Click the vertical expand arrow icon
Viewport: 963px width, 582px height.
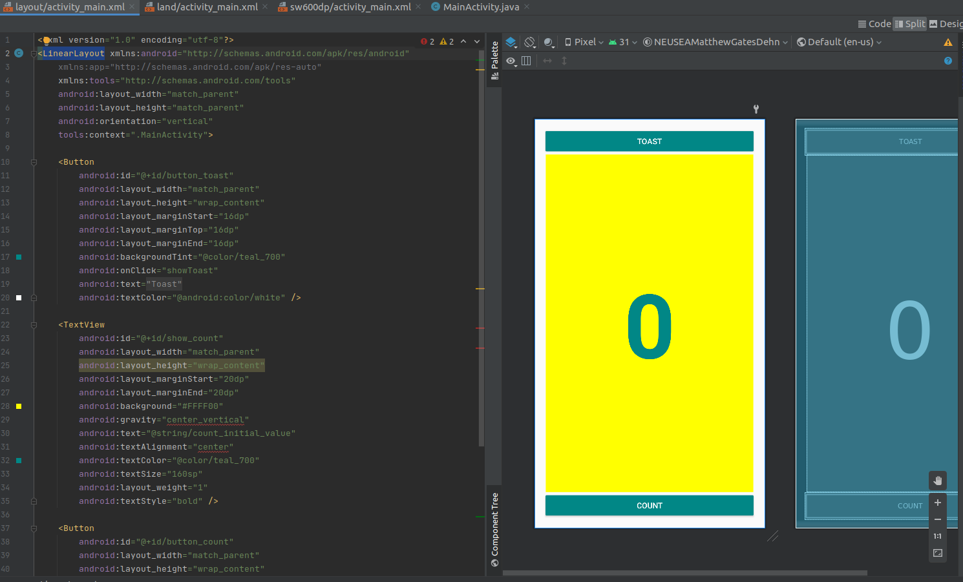click(564, 61)
